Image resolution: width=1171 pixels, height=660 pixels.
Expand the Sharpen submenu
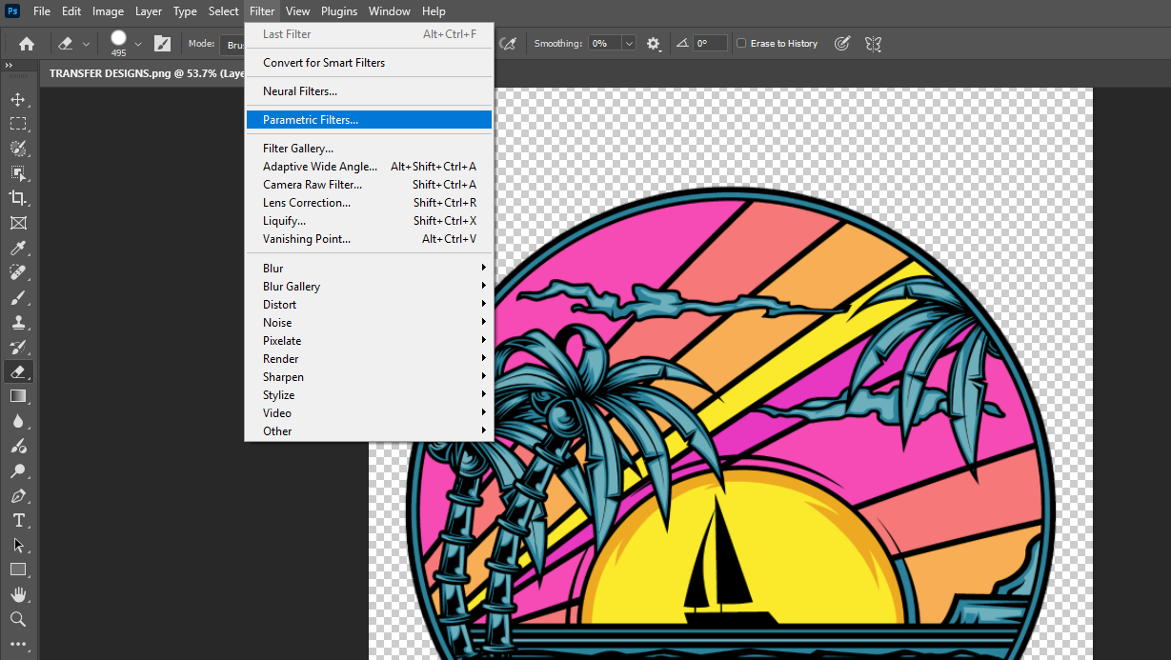point(369,376)
